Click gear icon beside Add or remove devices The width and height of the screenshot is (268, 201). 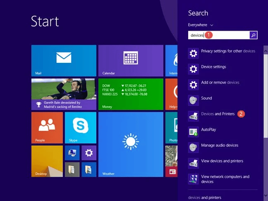coord(193,85)
